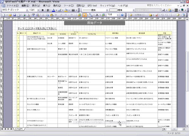The height and width of the screenshot is (136, 189).
Task: Click the Delete X icon
Action: click(56, 15)
